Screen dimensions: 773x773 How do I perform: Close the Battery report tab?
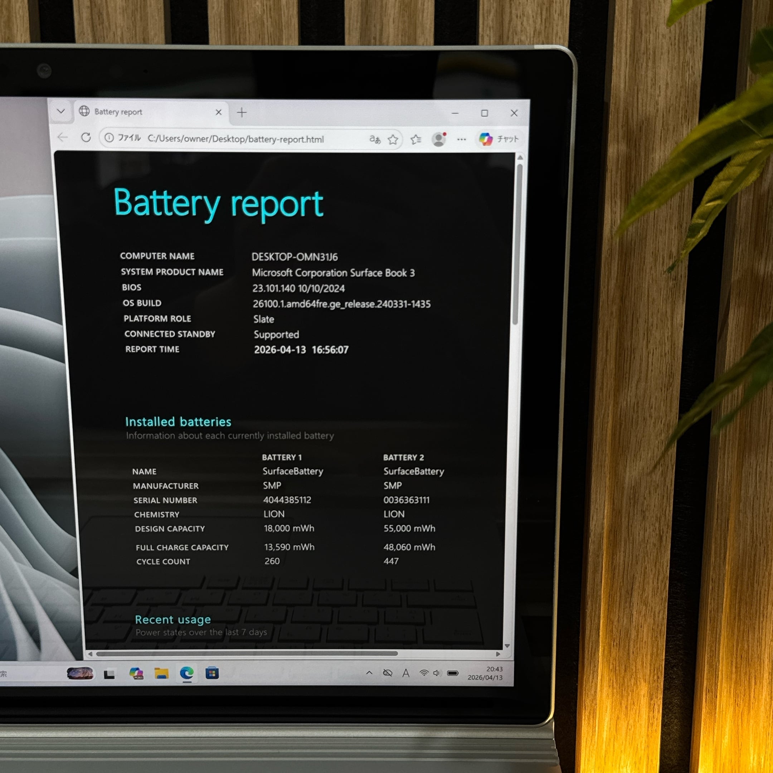[218, 112]
